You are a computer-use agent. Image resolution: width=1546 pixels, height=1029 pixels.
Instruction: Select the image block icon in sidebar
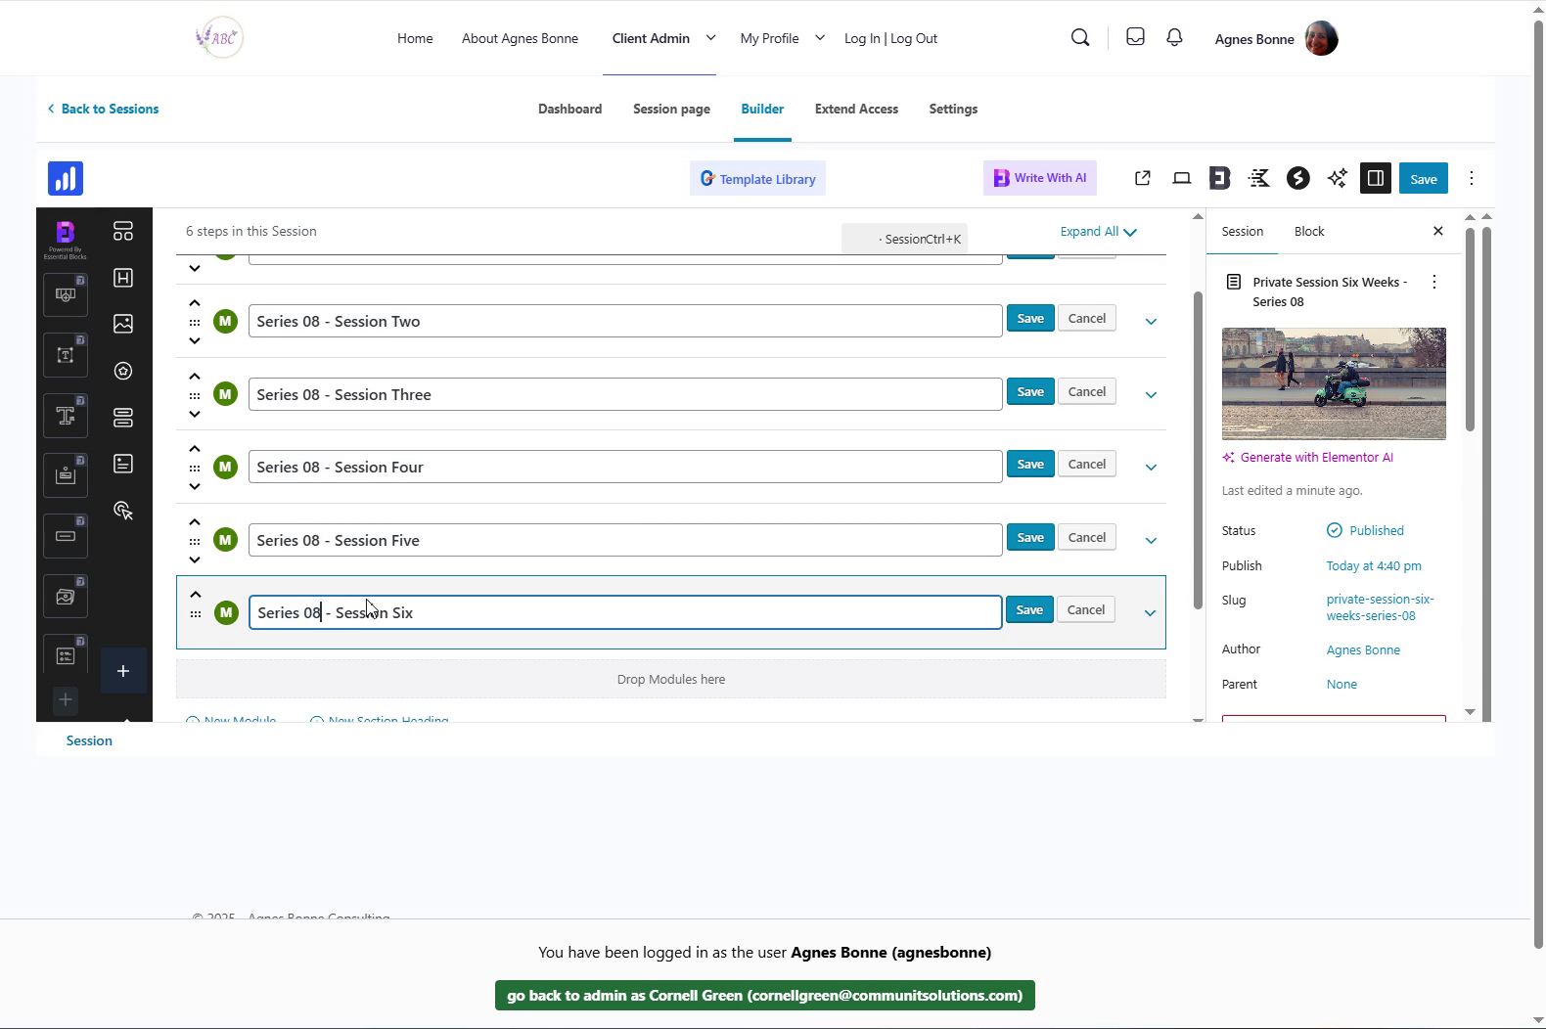tap(123, 324)
